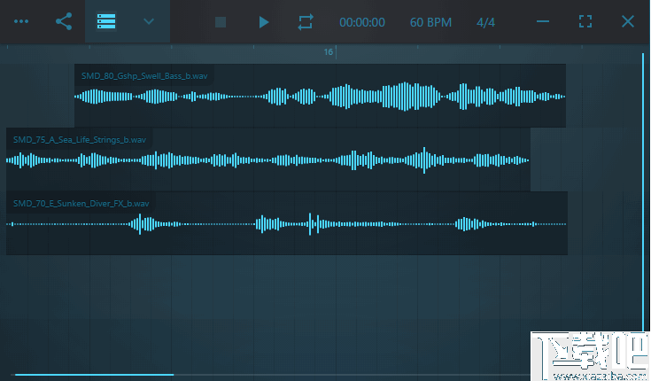Click the vertical scrollbar on the right edge

643,191
